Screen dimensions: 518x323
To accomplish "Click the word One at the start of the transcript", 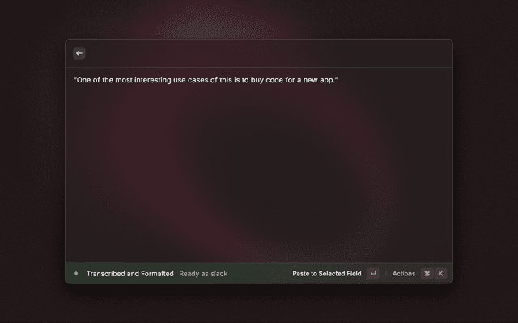I will click(83, 80).
